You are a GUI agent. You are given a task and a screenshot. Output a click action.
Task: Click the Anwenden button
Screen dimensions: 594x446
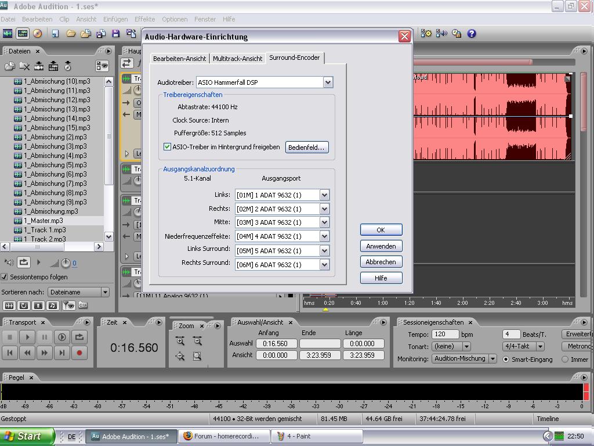pyautogui.click(x=381, y=246)
